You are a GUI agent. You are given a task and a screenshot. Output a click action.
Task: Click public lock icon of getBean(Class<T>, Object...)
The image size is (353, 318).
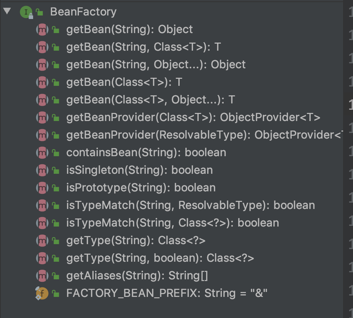pos(56,100)
